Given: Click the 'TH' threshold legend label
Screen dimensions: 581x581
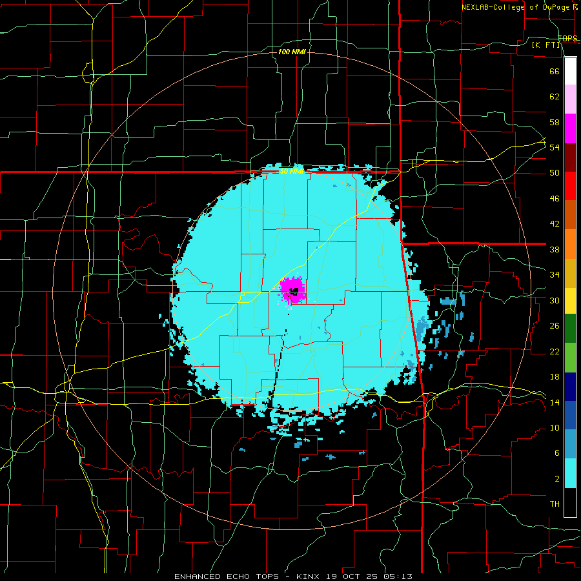Looking at the screenshot, I should tap(555, 504).
